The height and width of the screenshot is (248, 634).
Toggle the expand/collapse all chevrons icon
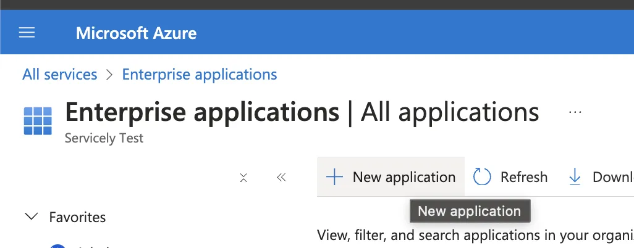tap(243, 177)
